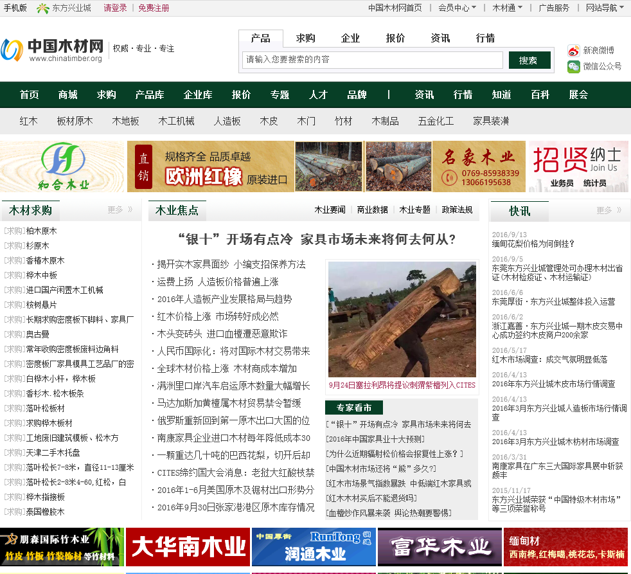Click the 名象木业 phone banner
631x574 pixels.
coord(479,166)
